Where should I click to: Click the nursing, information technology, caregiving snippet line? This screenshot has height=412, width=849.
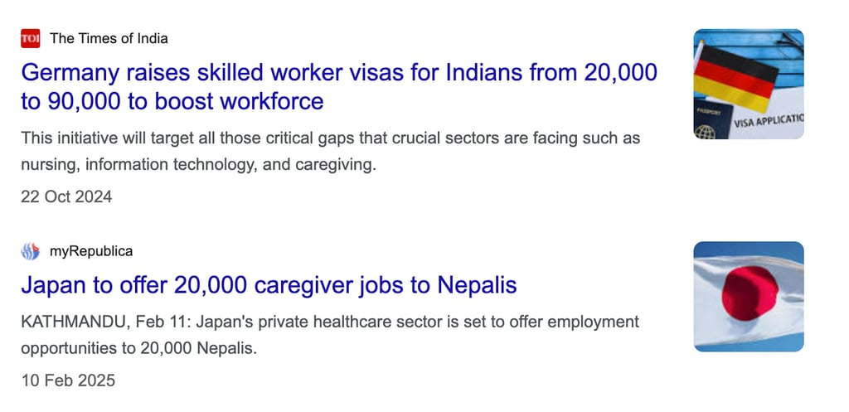pyautogui.click(x=198, y=165)
